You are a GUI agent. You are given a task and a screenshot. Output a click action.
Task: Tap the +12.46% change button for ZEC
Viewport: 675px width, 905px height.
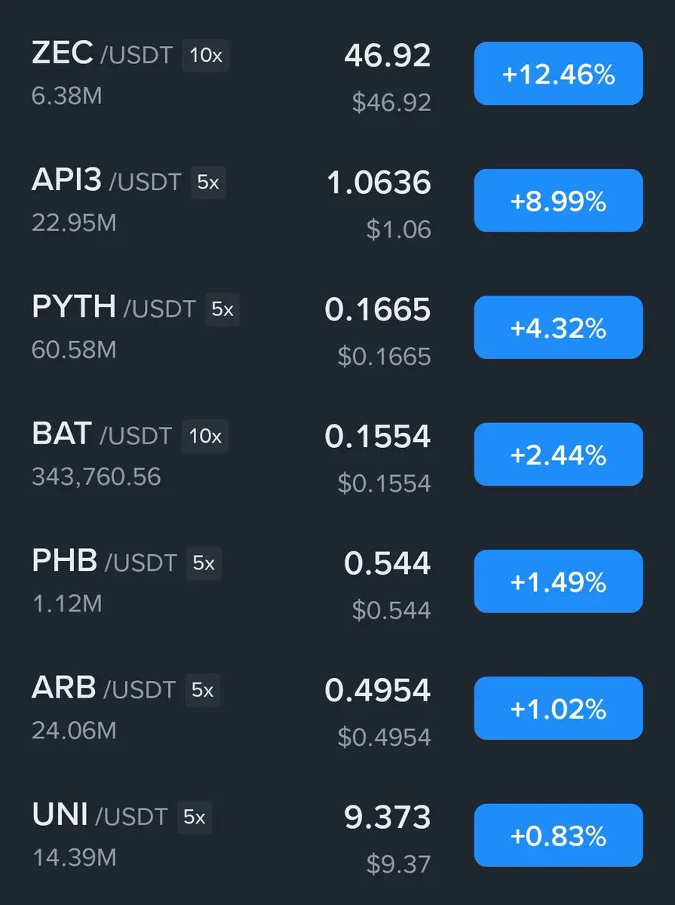558,73
